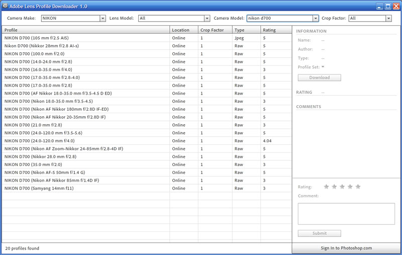The image size is (402, 255).
Task: Select Nikon AF Nikkor 180mm f/2.8D IF-ED profile
Action: click(x=147, y=109)
